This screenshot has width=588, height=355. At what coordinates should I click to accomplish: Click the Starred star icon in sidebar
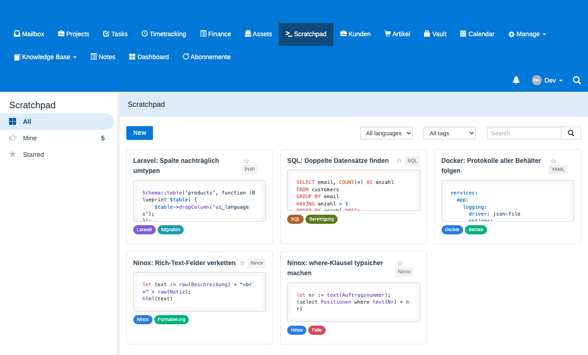[13, 155]
